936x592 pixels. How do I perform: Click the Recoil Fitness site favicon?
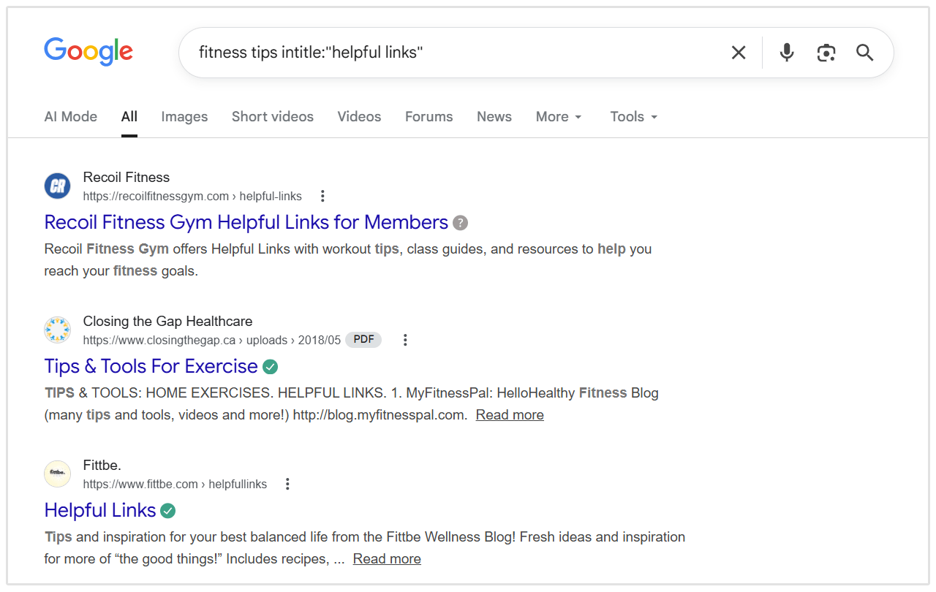(x=57, y=186)
